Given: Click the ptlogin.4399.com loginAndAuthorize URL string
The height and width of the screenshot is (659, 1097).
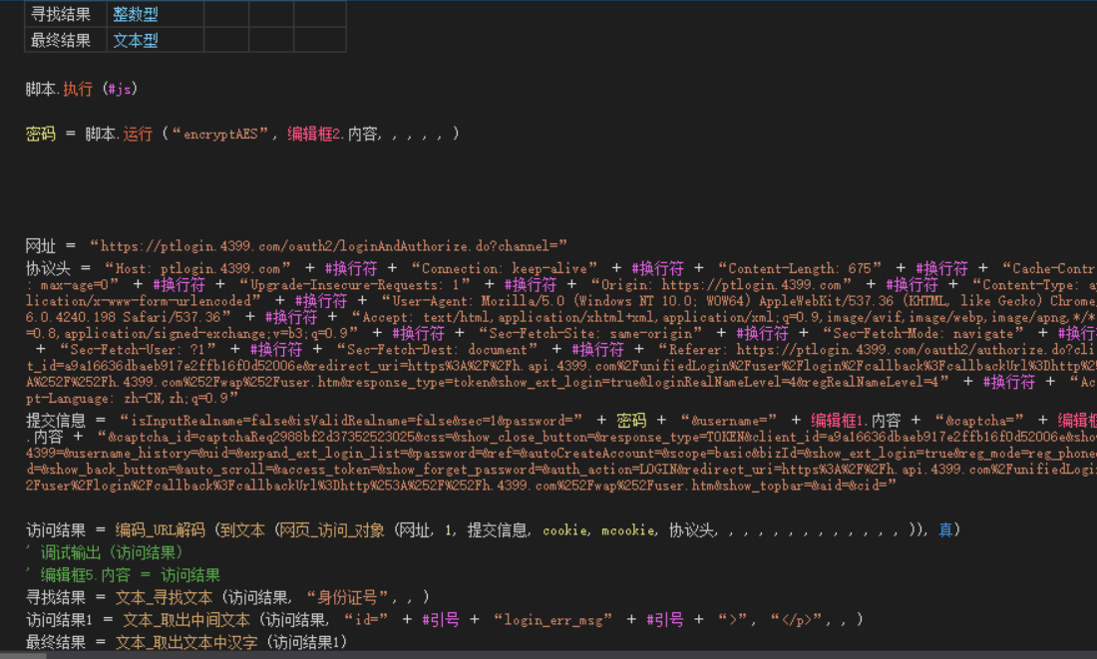Looking at the screenshot, I should [328, 245].
